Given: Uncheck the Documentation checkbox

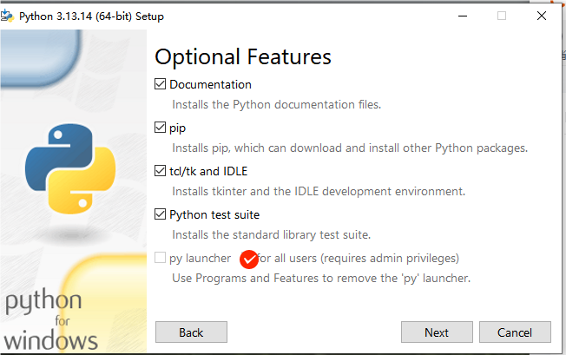Looking at the screenshot, I should [x=160, y=84].
